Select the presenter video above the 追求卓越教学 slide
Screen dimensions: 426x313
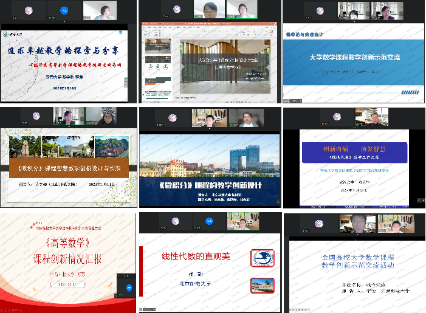pos(103,10)
